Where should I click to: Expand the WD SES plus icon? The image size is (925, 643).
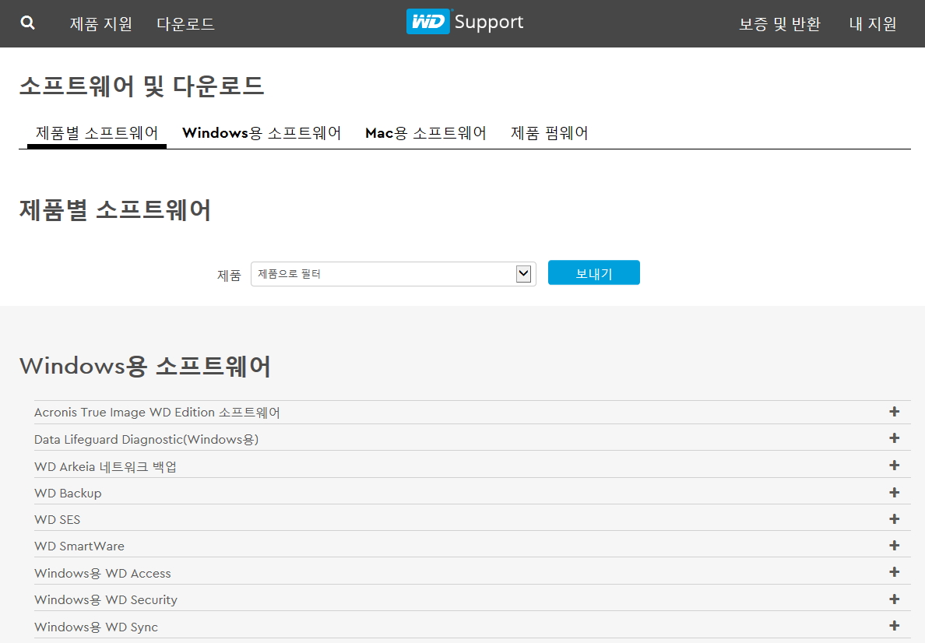(x=894, y=519)
